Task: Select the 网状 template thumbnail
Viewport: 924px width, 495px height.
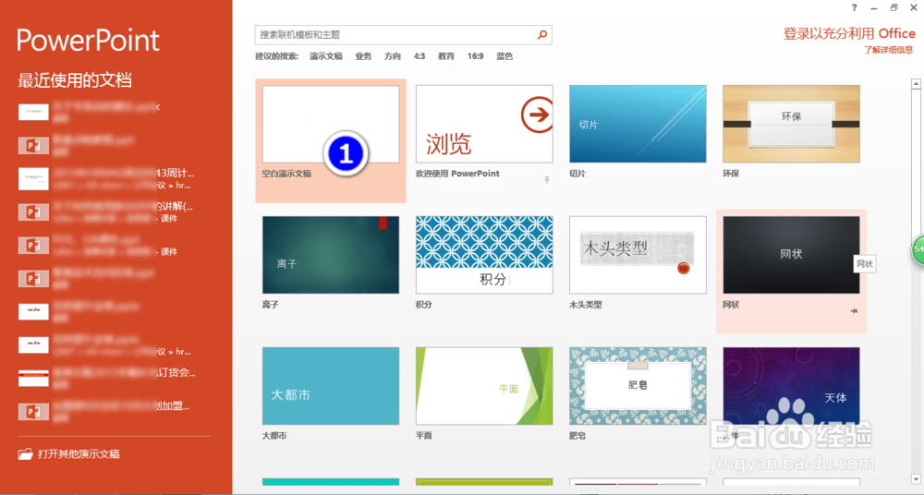Action: coord(792,255)
